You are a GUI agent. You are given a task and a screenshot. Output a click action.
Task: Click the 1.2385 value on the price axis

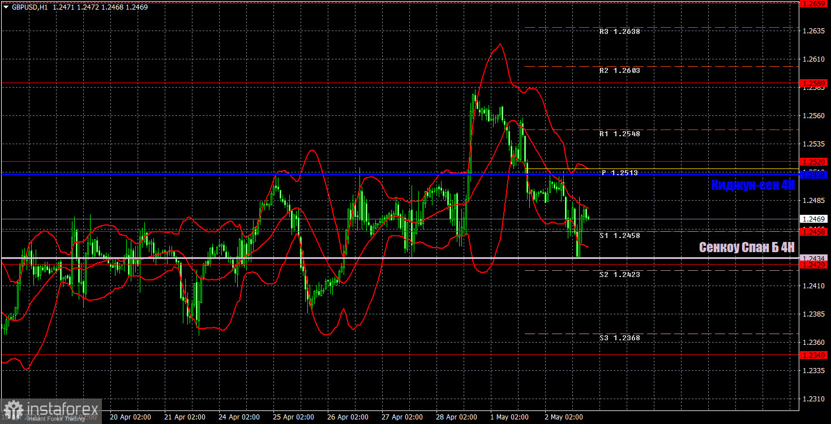pyautogui.click(x=815, y=314)
